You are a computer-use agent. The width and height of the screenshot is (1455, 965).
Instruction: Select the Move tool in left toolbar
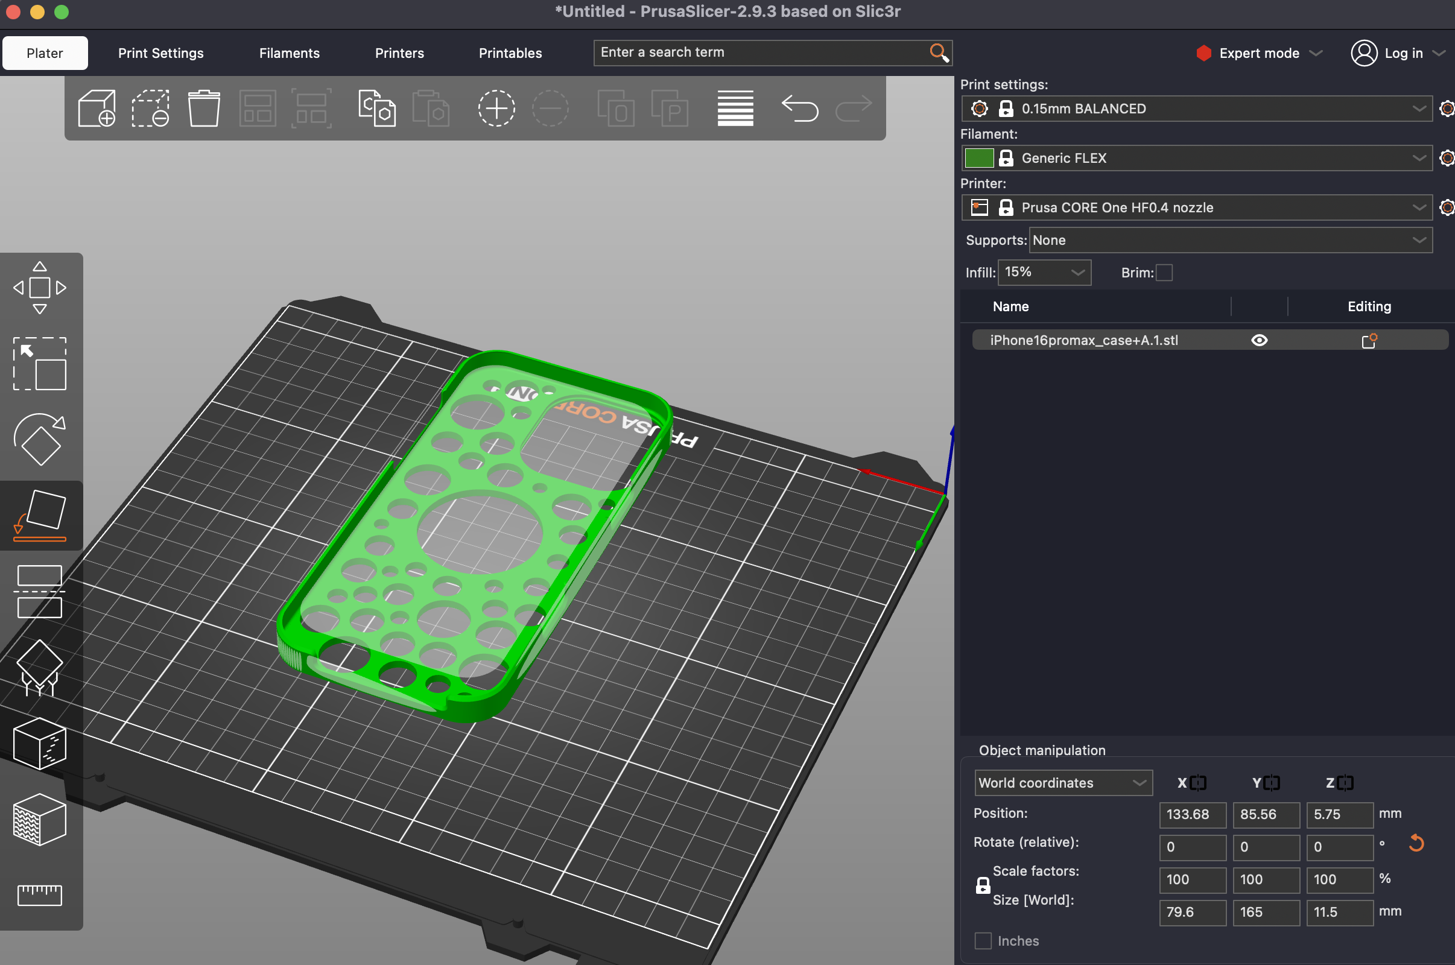click(x=40, y=288)
